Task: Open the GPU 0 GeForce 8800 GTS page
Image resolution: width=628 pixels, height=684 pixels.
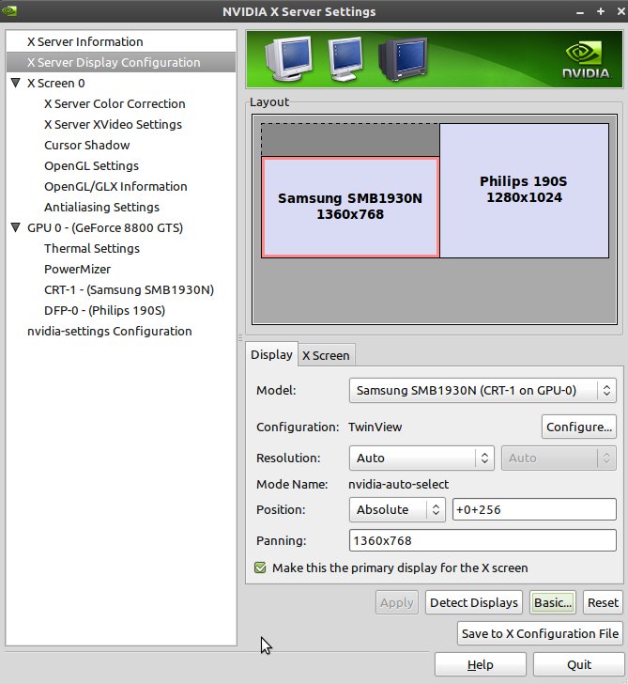Action: (x=105, y=228)
